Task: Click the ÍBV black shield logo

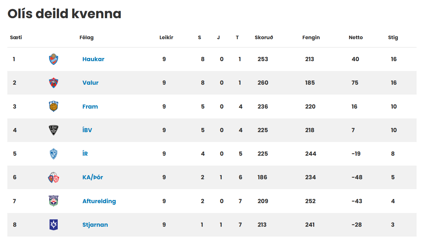Action: point(54,130)
